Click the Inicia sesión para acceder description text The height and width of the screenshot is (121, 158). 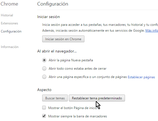click(x=100, y=25)
